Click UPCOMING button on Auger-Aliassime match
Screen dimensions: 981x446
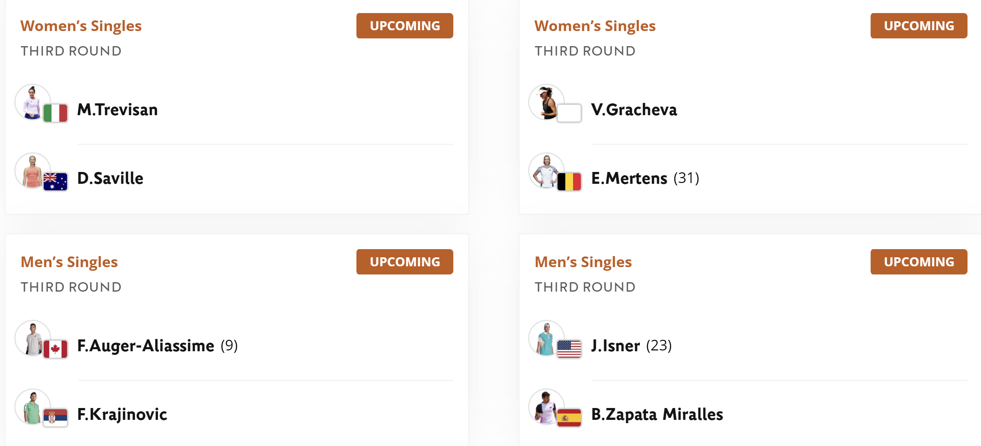pyautogui.click(x=405, y=262)
